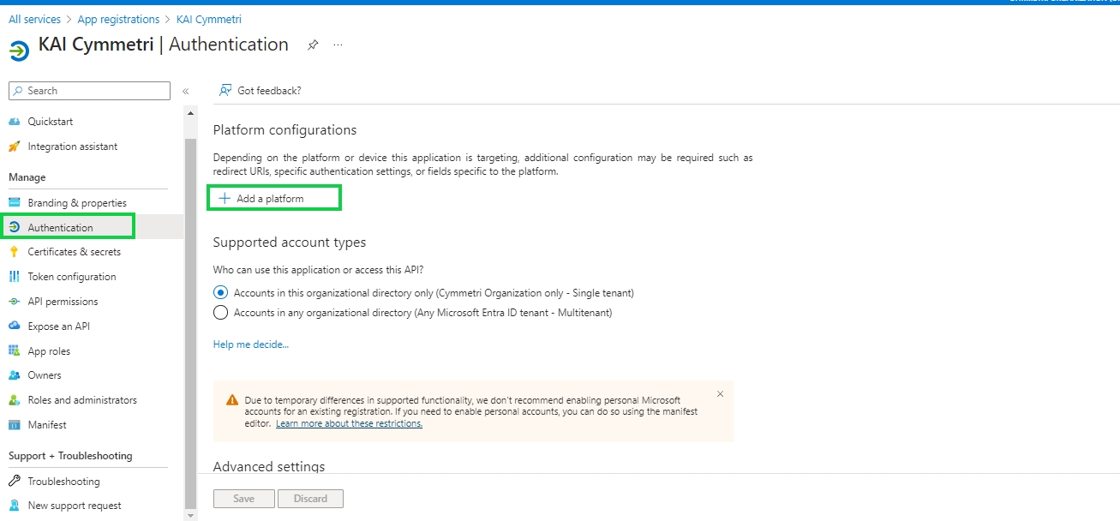
Task: Click the Integration assistant rocket icon
Action: pyautogui.click(x=14, y=147)
